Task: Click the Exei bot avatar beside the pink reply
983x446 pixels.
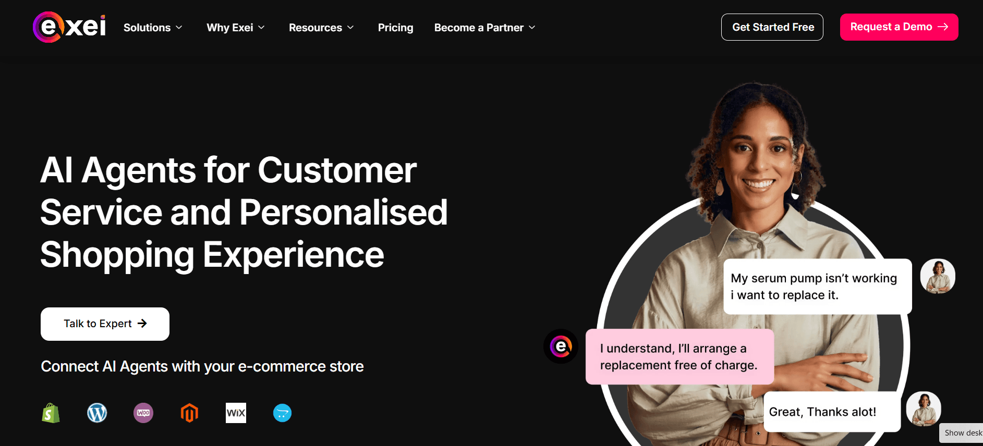Action: coord(561,346)
